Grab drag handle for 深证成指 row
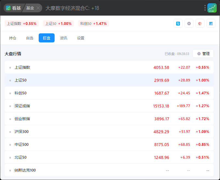This screenshot has height=180, width=220. 10,106
